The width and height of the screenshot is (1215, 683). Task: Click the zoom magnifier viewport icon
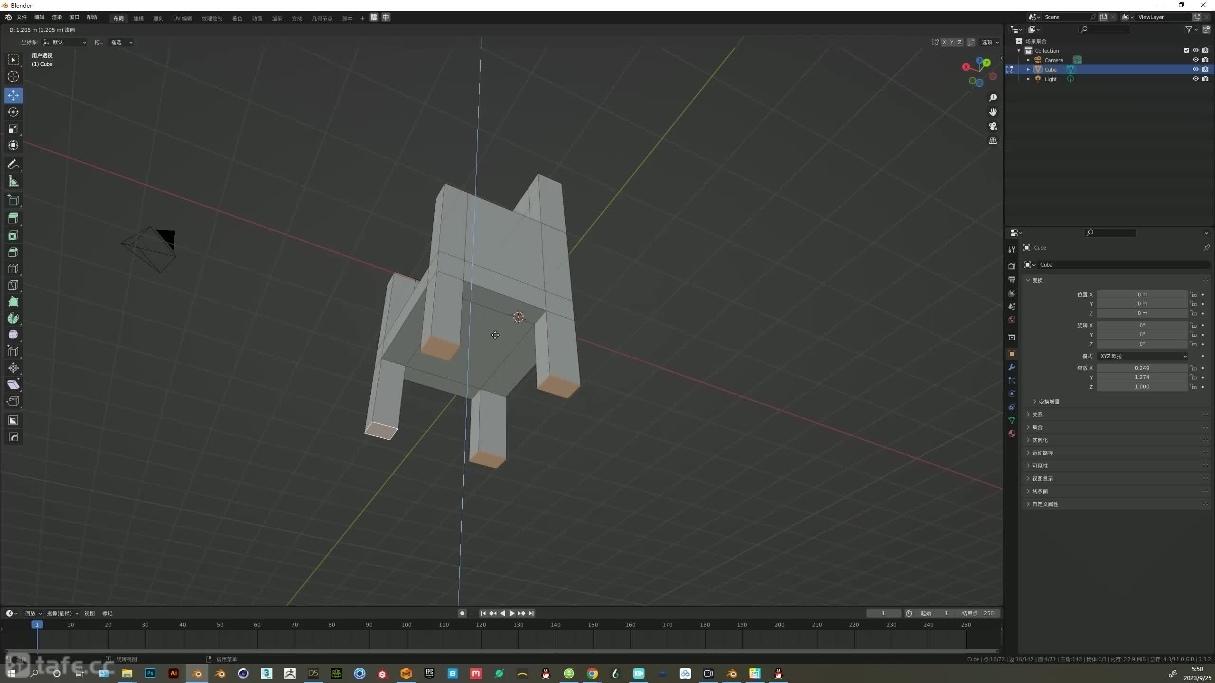993,98
